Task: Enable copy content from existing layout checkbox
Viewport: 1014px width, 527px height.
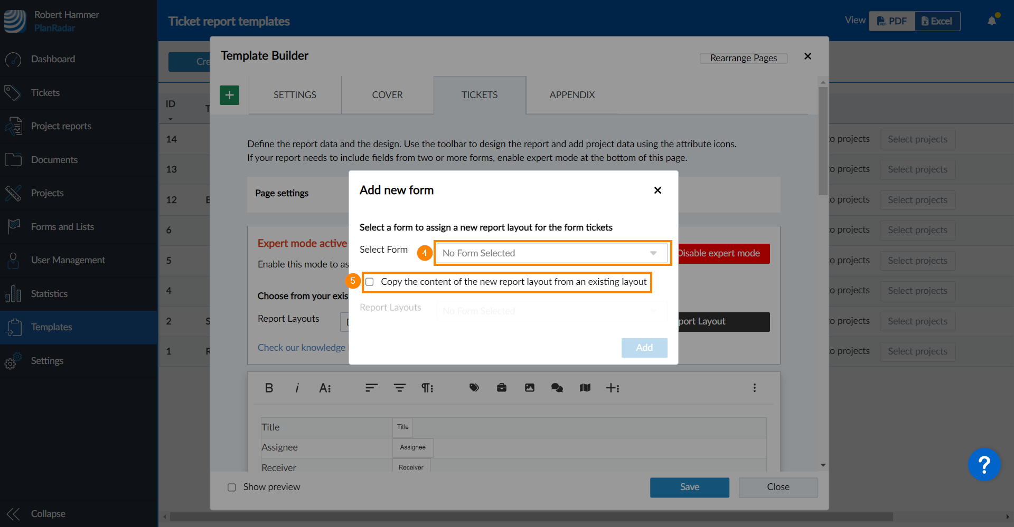Action: [x=370, y=282]
